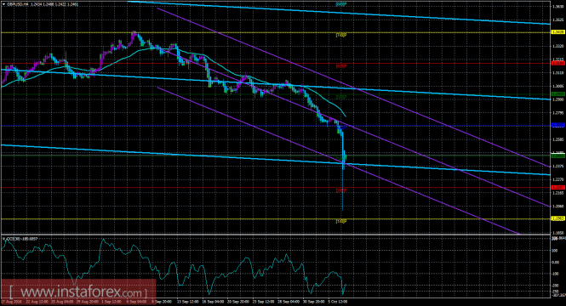Viewport: 566px width, 306px height.
Task: Open the instaforex.com watermark link
Action: click(78, 292)
